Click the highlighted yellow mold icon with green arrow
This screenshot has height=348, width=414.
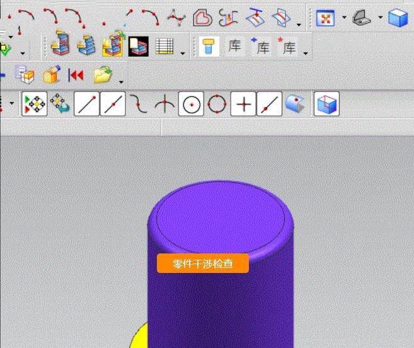[113, 44]
